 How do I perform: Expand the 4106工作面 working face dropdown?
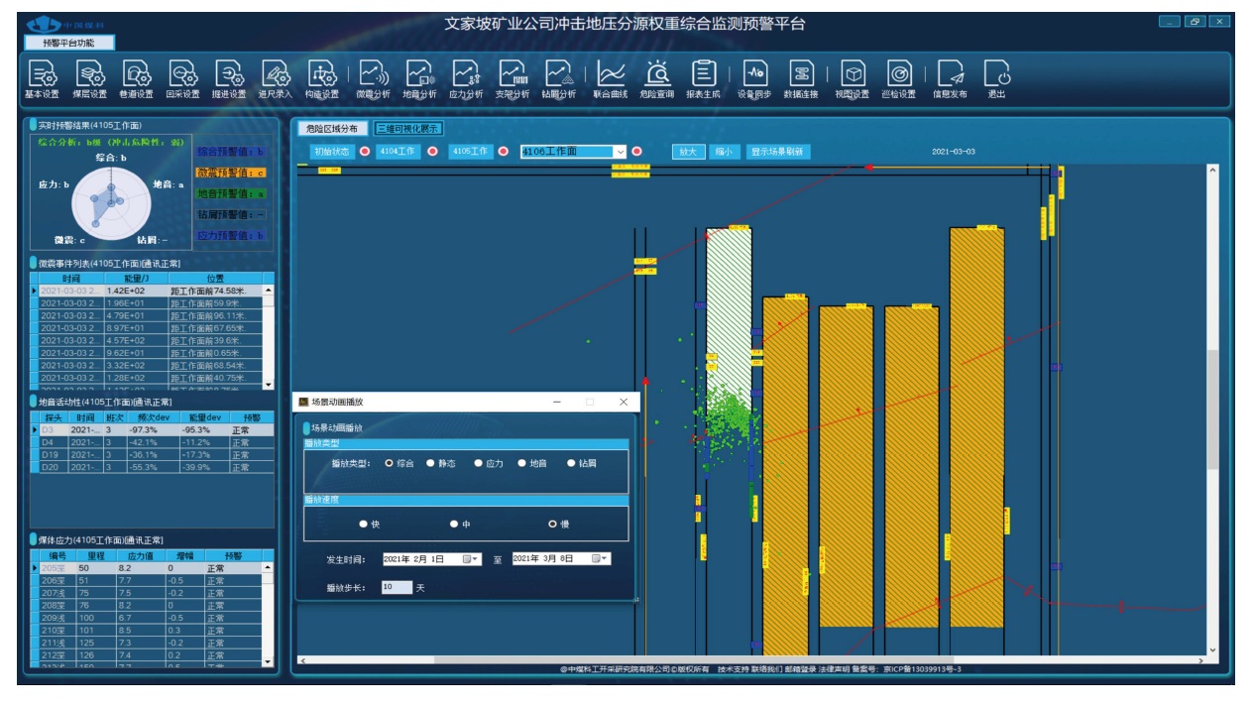(620, 152)
